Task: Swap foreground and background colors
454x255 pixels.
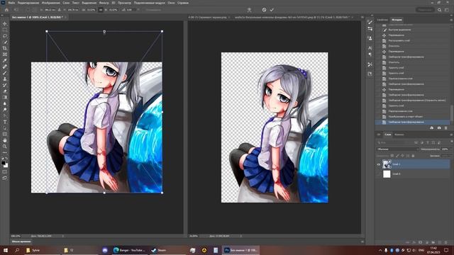Action: (6, 159)
